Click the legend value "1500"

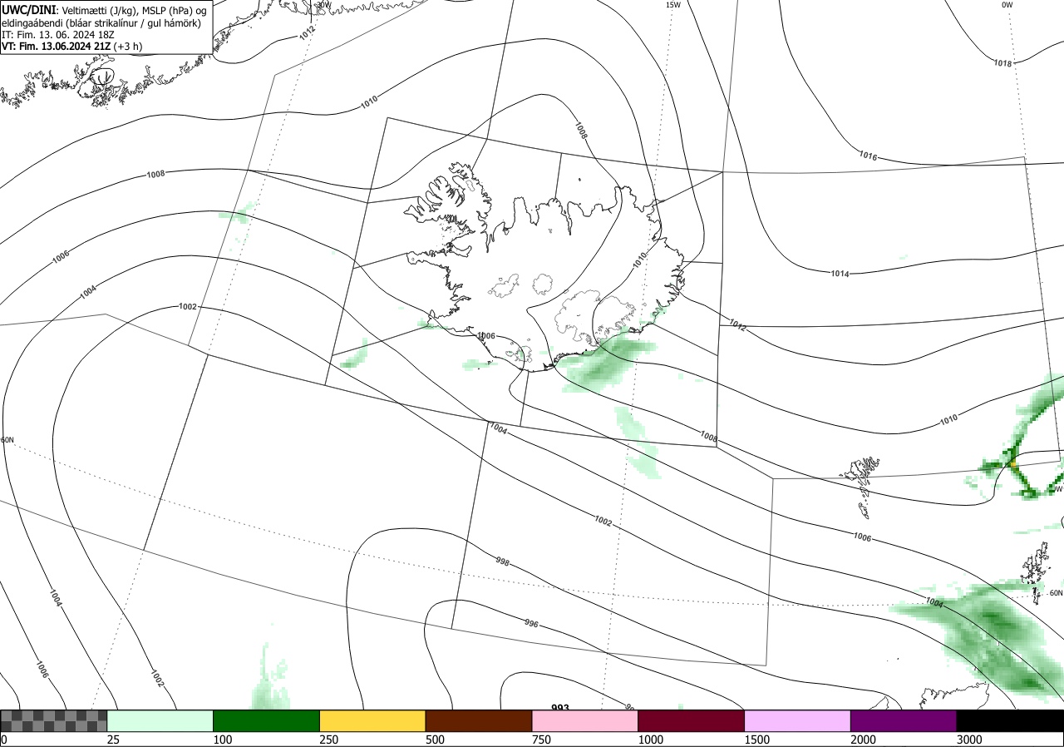tap(756, 740)
